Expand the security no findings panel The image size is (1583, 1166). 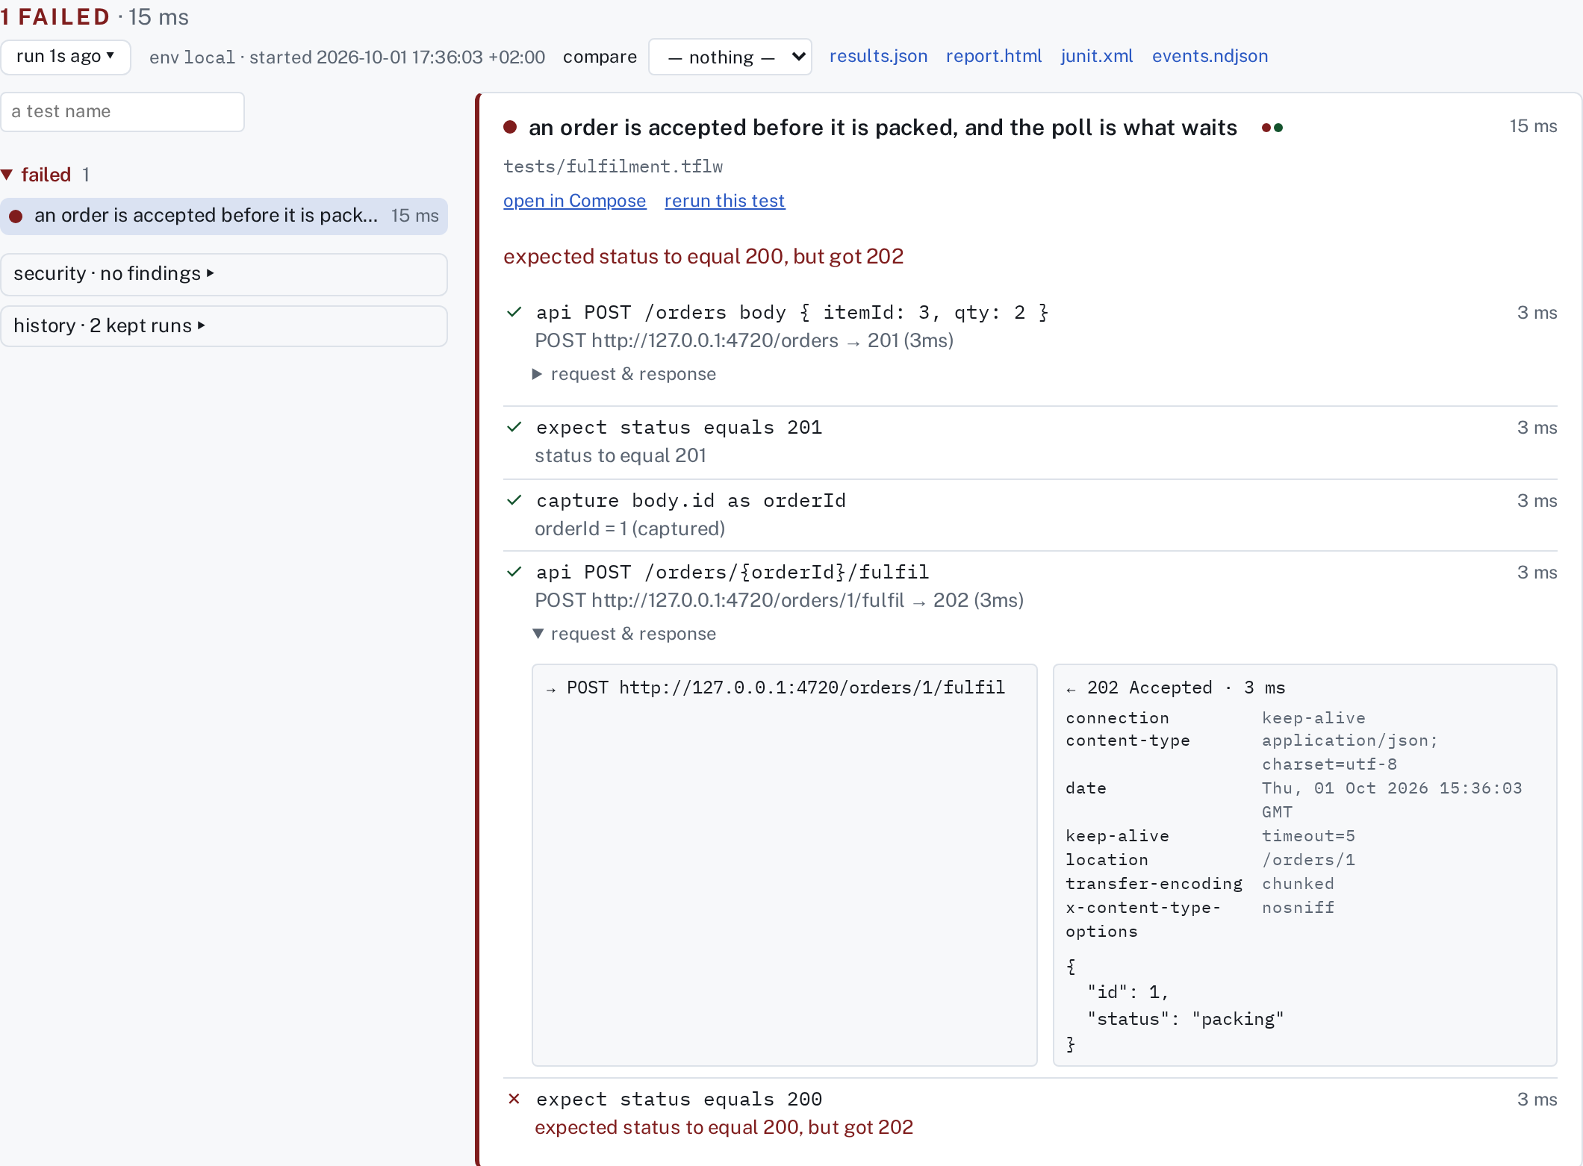[224, 274]
